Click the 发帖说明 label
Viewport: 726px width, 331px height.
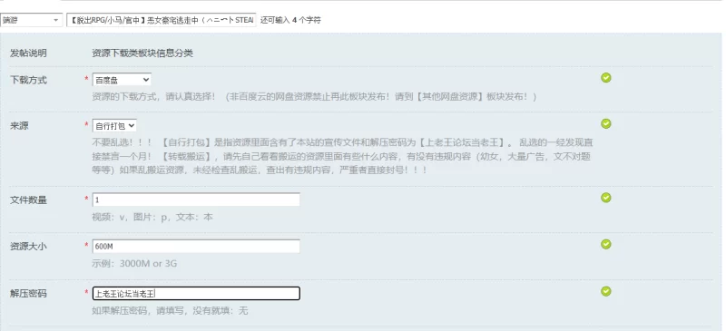point(28,54)
